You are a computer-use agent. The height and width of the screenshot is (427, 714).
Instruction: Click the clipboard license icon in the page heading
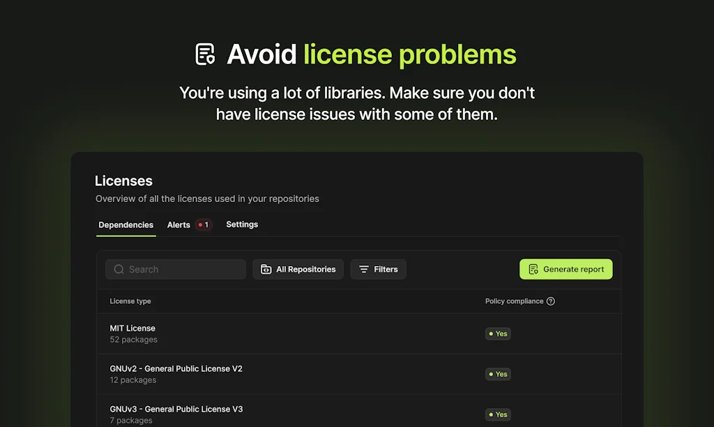tap(205, 54)
